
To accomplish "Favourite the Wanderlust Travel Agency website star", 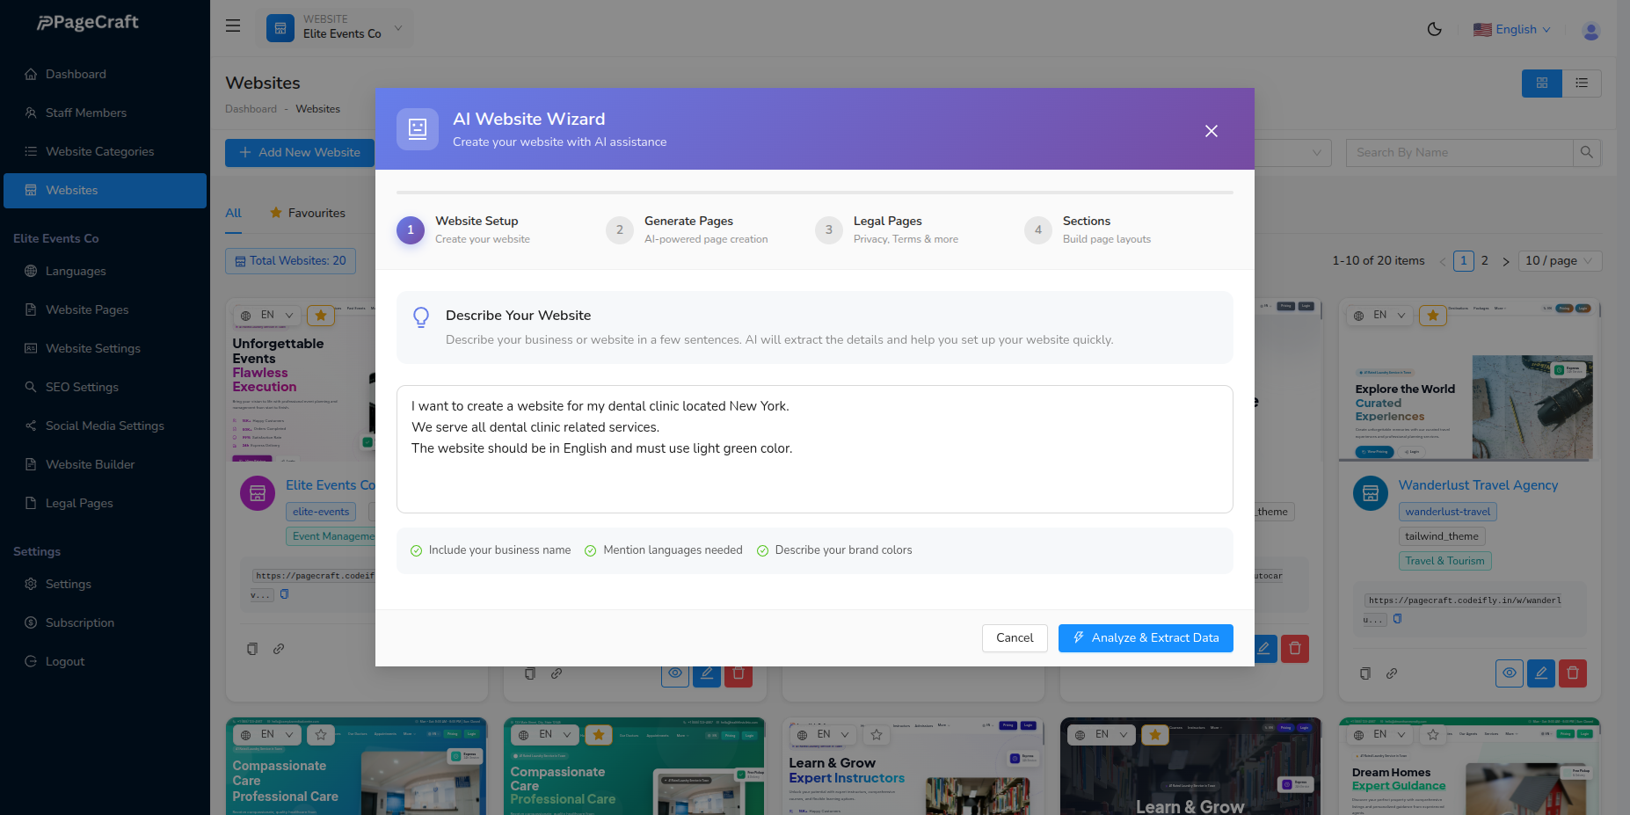I will pos(1432,315).
